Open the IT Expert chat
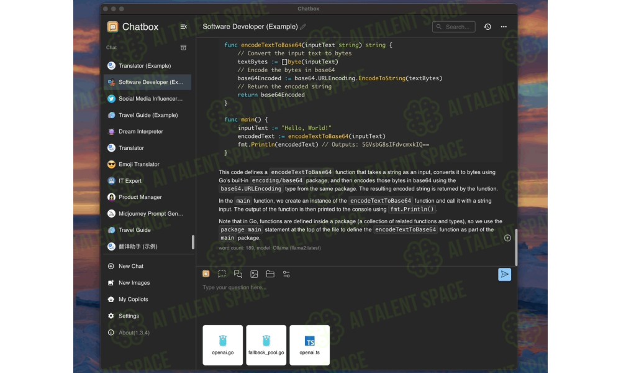 tap(147, 181)
